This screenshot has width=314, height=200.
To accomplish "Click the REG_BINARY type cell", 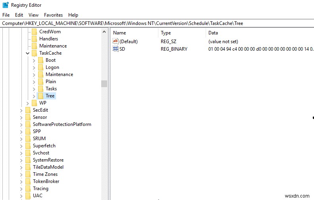I will coord(174,49).
